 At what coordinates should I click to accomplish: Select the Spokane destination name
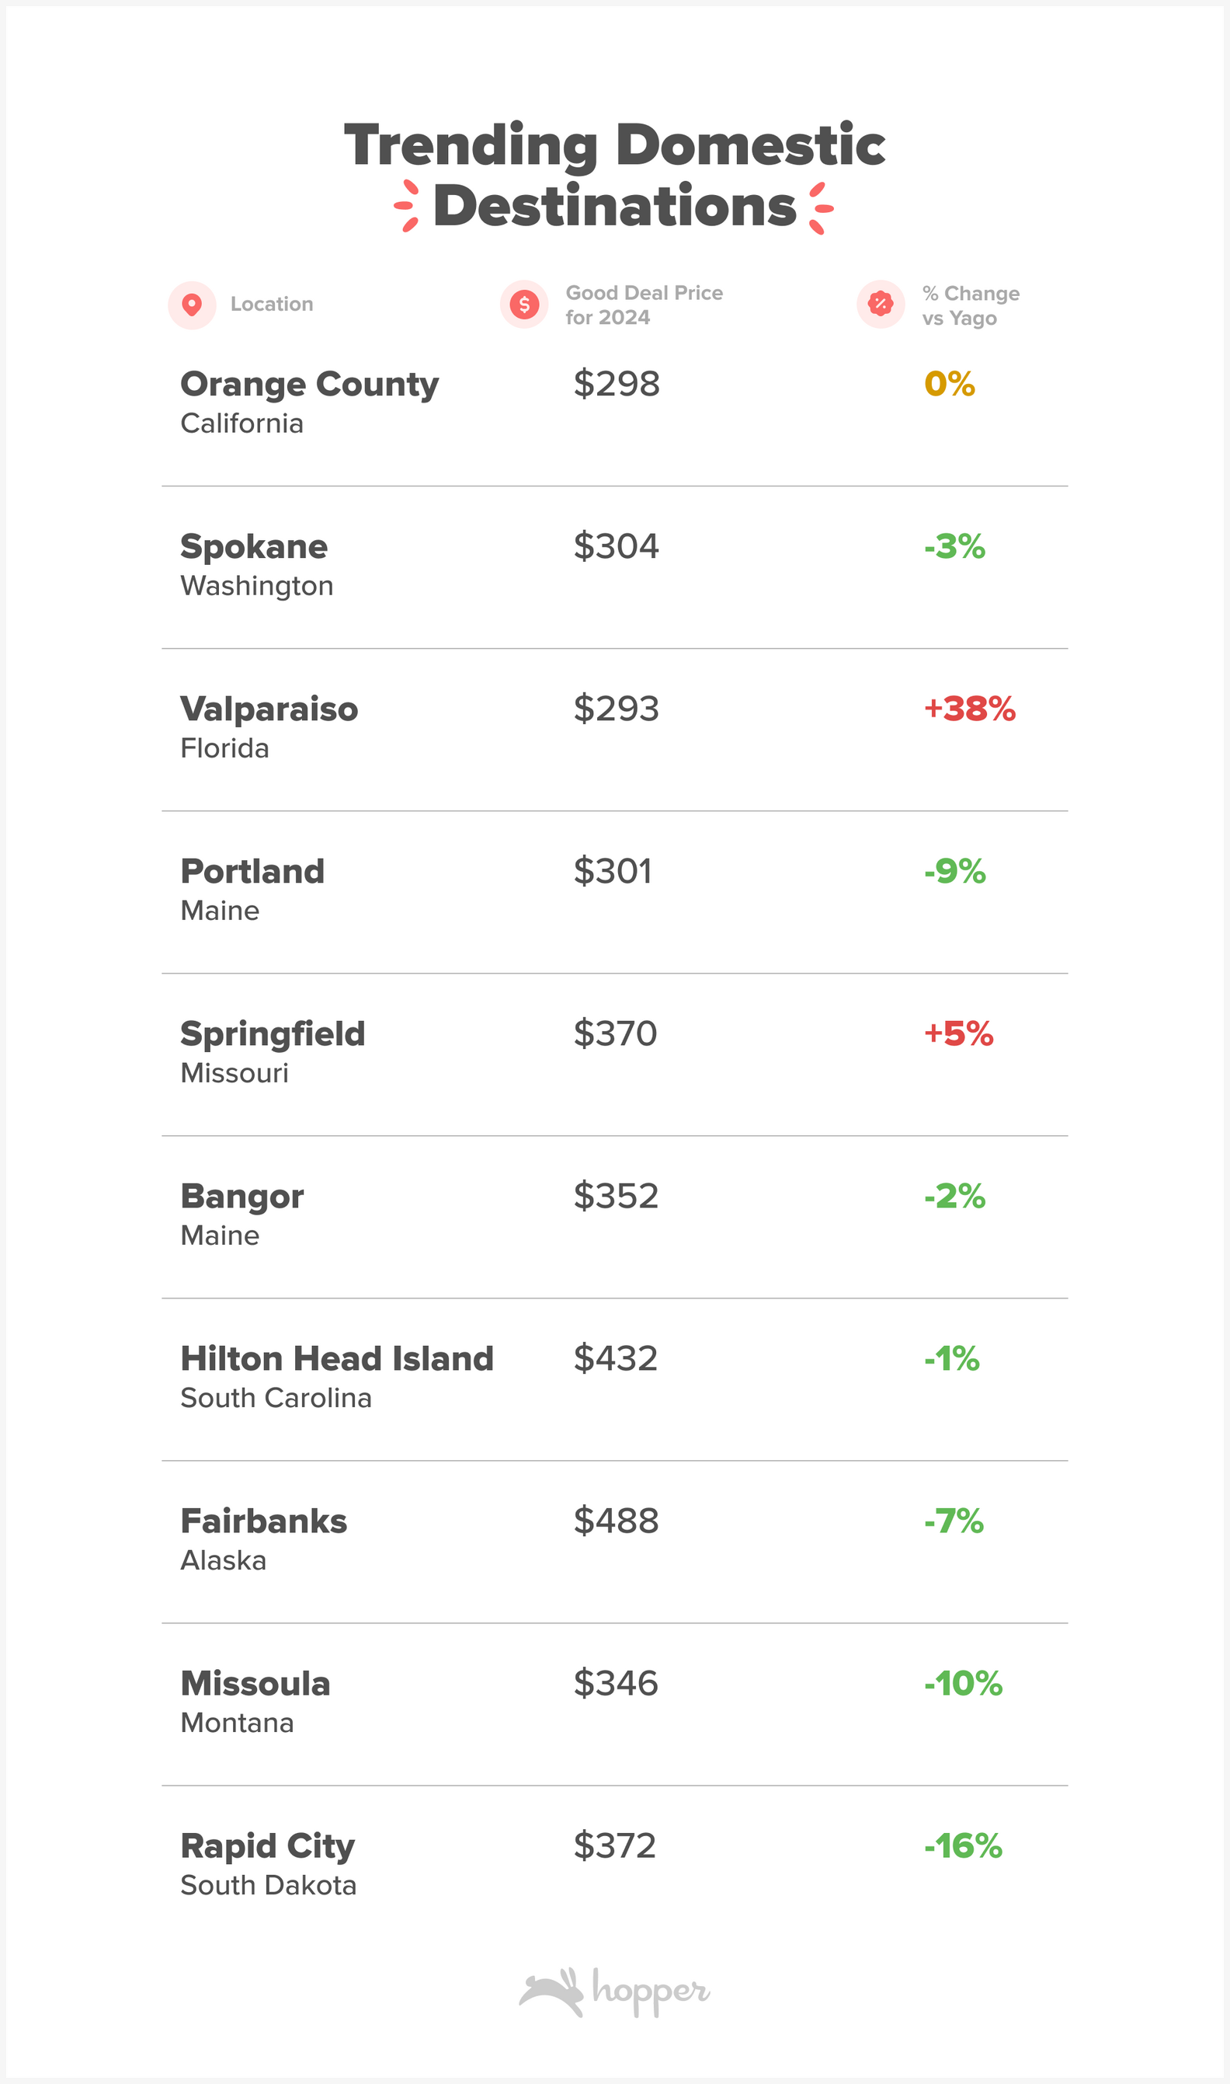click(254, 547)
